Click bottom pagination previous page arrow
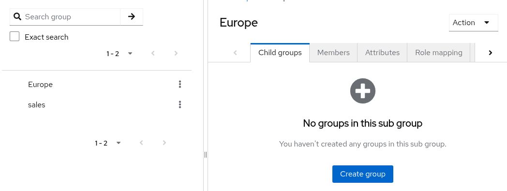 pos(141,143)
